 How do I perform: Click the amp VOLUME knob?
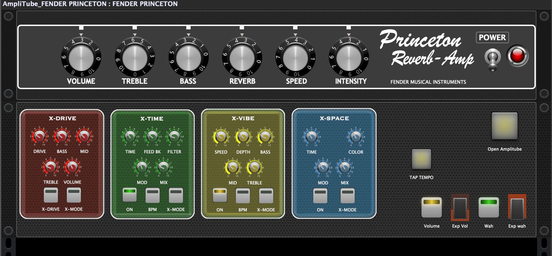(81, 58)
